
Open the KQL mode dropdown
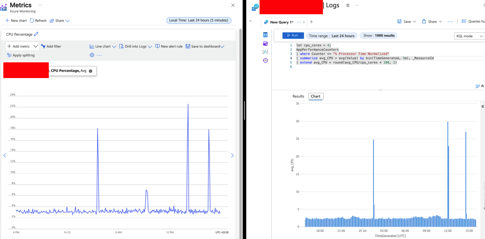[470, 36]
